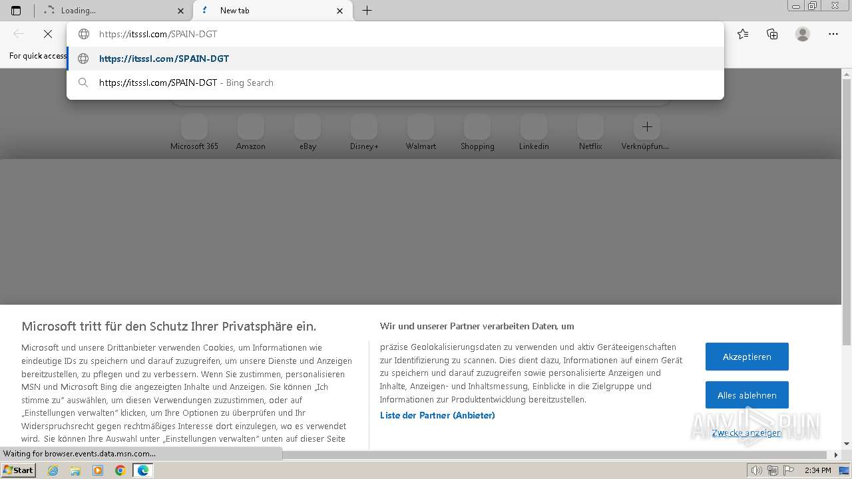The width and height of the screenshot is (852, 479).
Task: Open a new tab with the plus button
Action: 367,11
